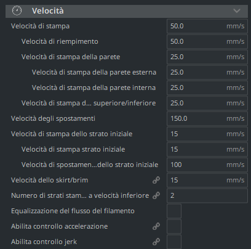Collapse the Velocità section chevron

(x=237, y=10)
